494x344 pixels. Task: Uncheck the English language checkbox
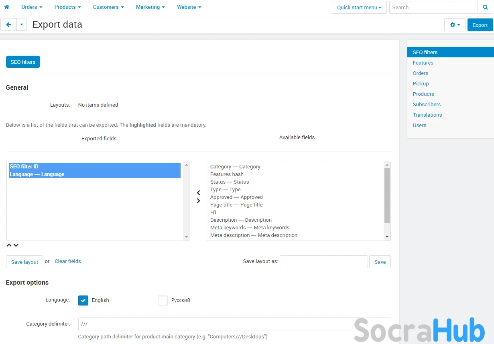(83, 300)
